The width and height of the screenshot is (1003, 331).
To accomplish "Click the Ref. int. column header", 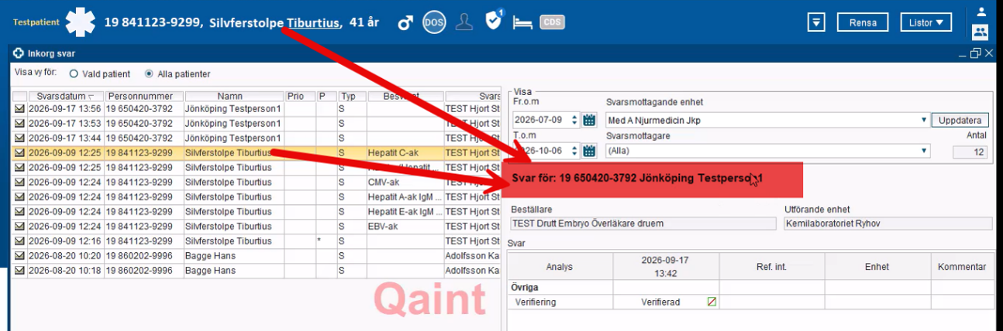I will [x=772, y=267].
